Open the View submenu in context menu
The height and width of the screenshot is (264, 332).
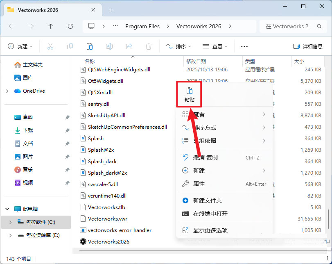[x=224, y=114]
